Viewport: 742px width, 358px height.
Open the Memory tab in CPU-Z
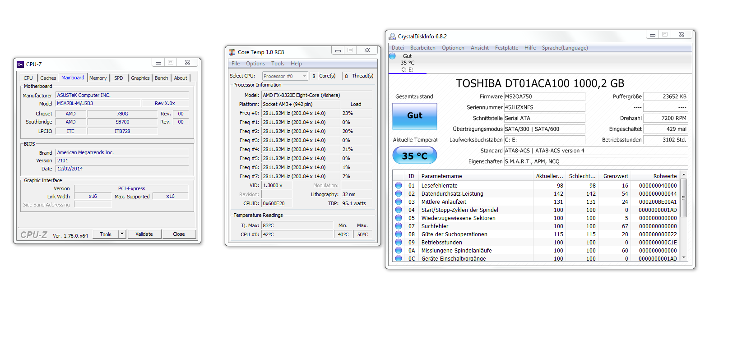pyautogui.click(x=98, y=78)
